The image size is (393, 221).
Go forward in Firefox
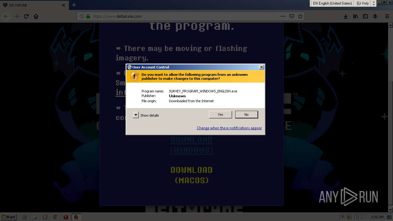(16, 16)
